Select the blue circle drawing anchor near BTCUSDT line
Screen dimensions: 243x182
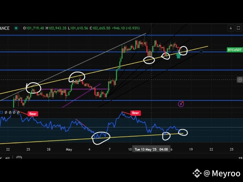click(201, 52)
